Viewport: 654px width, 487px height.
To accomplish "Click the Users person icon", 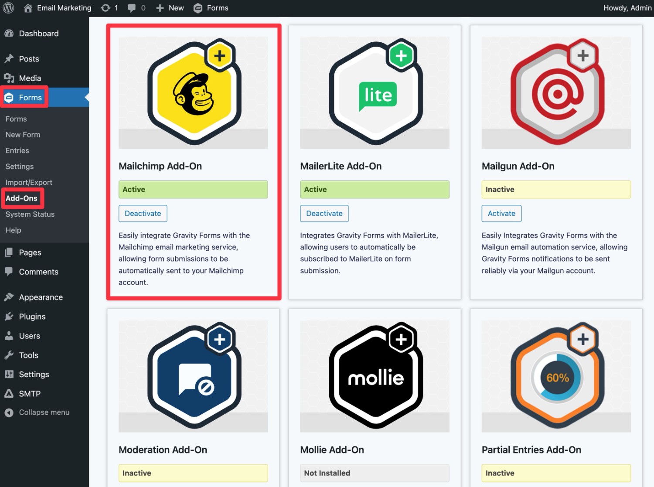I will 9,336.
